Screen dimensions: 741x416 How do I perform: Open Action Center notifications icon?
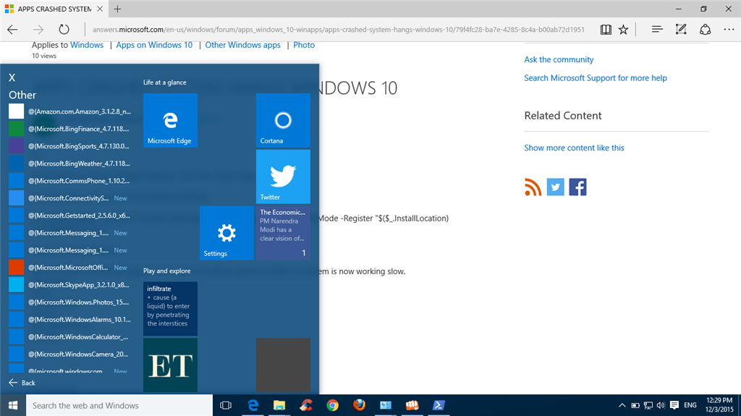[674, 406]
